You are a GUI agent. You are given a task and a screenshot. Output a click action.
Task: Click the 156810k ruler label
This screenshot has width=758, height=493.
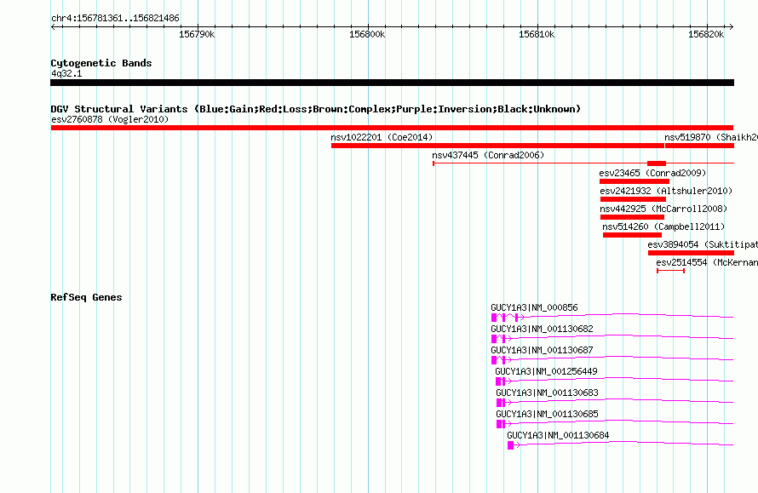pyautogui.click(x=537, y=34)
